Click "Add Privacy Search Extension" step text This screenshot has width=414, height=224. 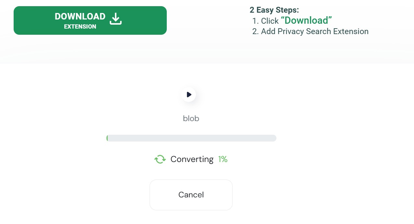pyautogui.click(x=315, y=31)
